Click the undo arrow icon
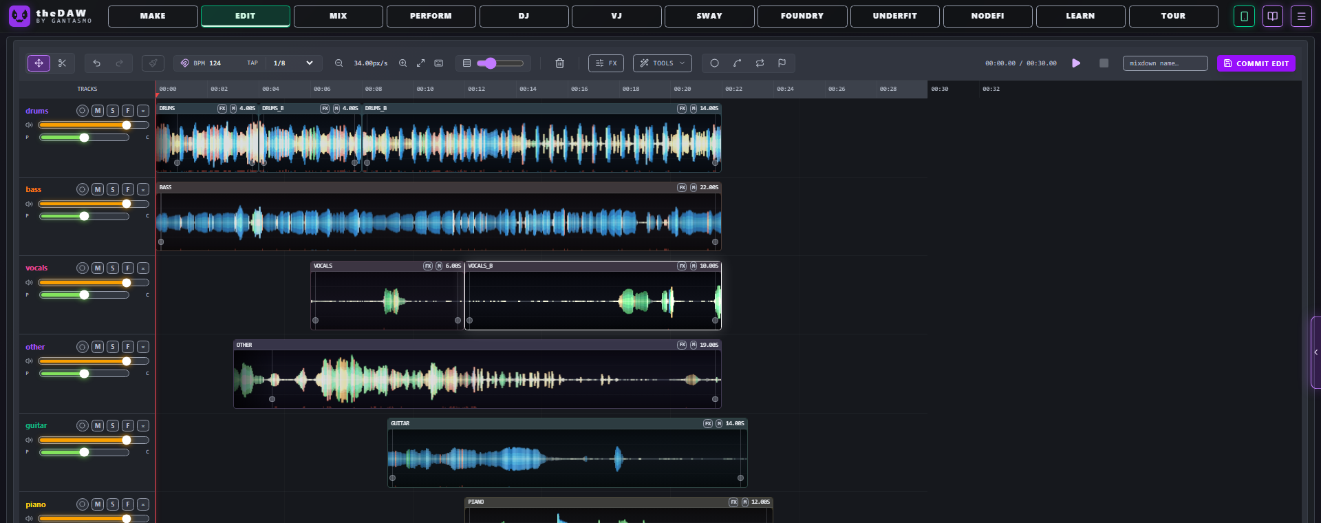 97,63
